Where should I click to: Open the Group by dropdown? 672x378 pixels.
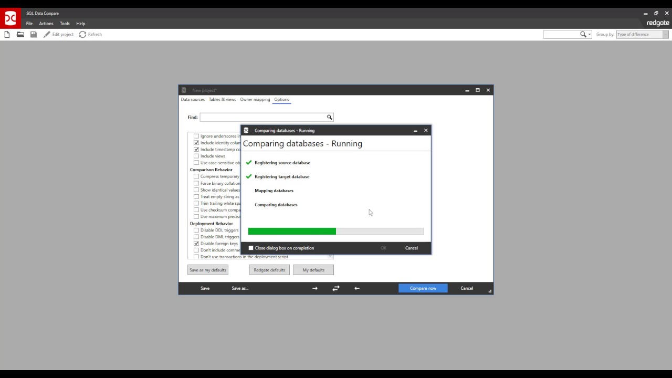coord(642,35)
